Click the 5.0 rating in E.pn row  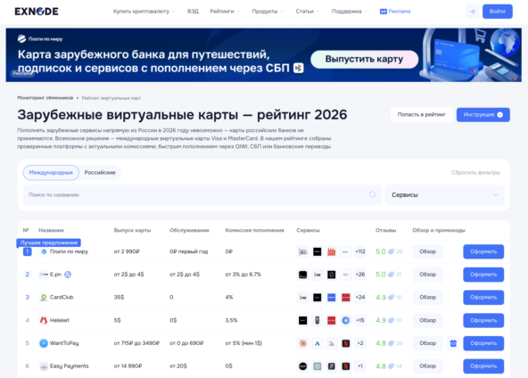[381, 275]
